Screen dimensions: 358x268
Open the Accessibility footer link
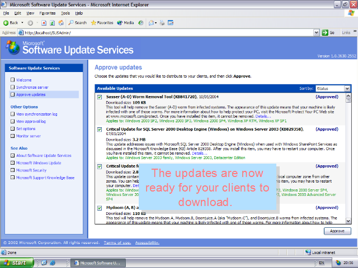[147, 243]
